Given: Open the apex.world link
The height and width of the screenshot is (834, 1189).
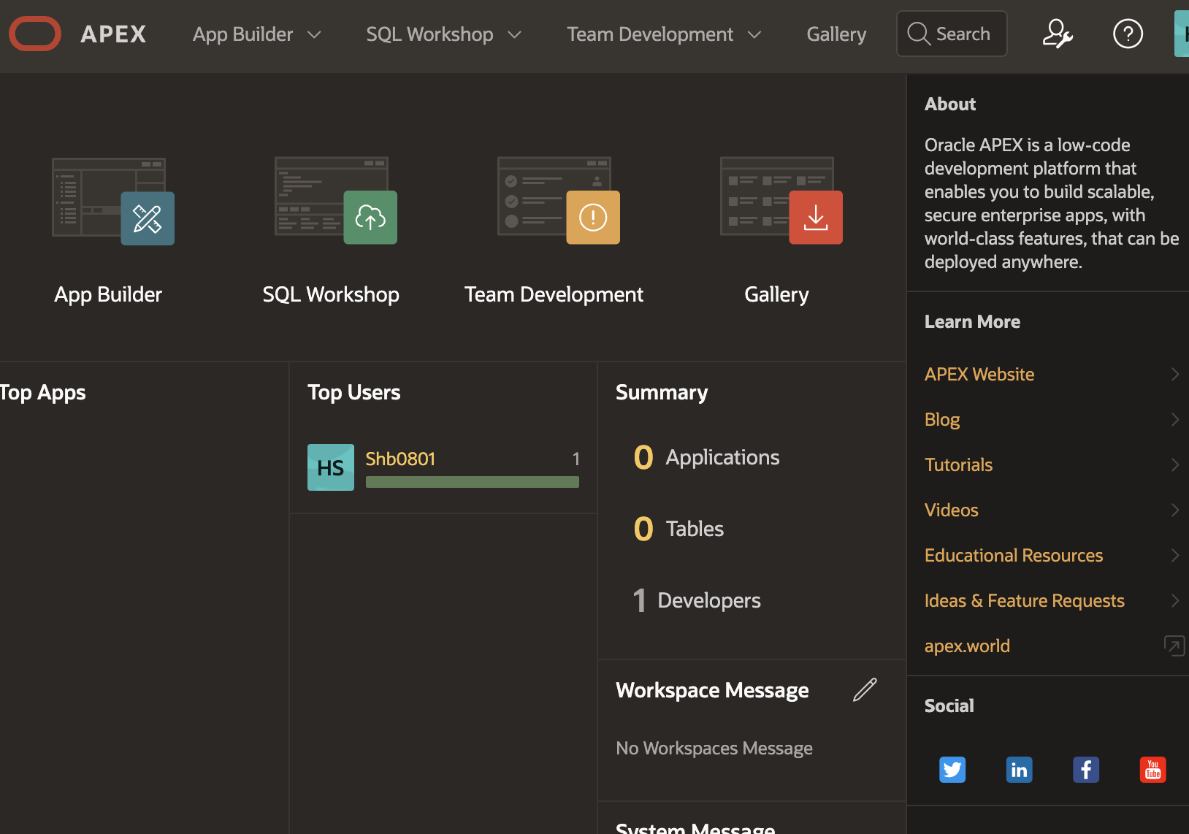Looking at the screenshot, I should pyautogui.click(x=967, y=646).
